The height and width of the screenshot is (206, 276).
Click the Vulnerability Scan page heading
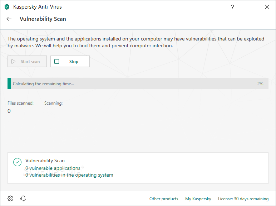[43, 19]
